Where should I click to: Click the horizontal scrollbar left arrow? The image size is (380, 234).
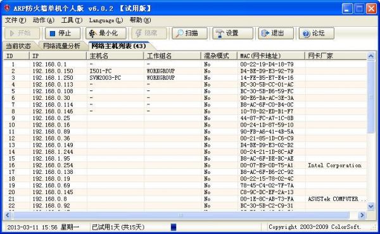pyautogui.click(x=8, y=215)
